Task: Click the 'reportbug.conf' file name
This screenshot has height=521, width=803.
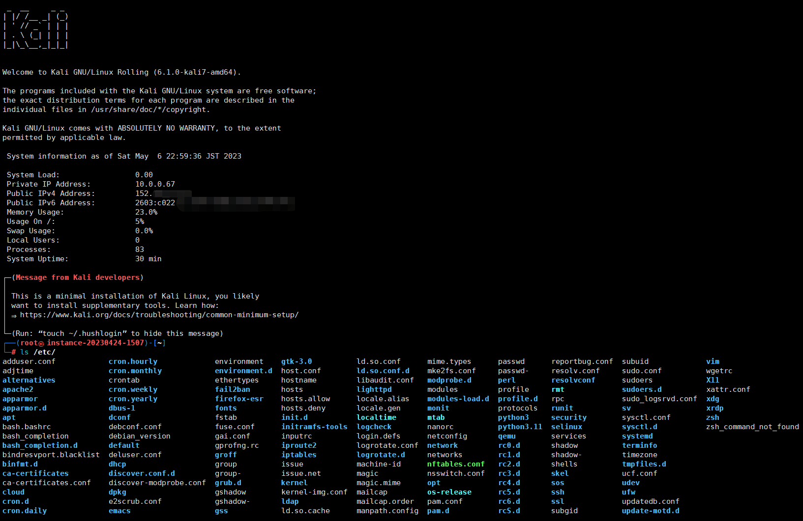Action: click(x=582, y=361)
